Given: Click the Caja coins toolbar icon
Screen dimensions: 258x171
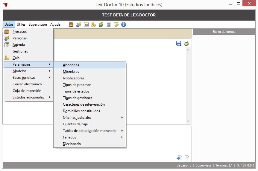Looking at the screenshot, I should [93, 24].
